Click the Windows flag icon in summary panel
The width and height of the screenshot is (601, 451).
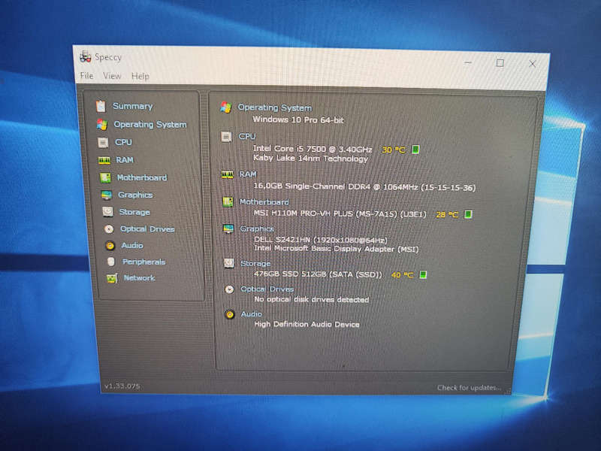coord(226,107)
